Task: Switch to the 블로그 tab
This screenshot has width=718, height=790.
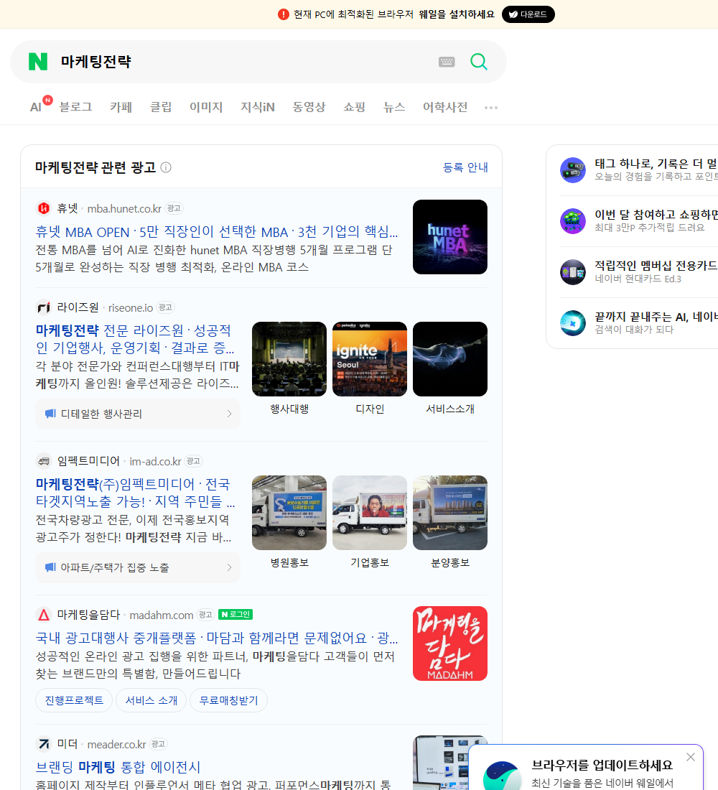Action: (75, 107)
